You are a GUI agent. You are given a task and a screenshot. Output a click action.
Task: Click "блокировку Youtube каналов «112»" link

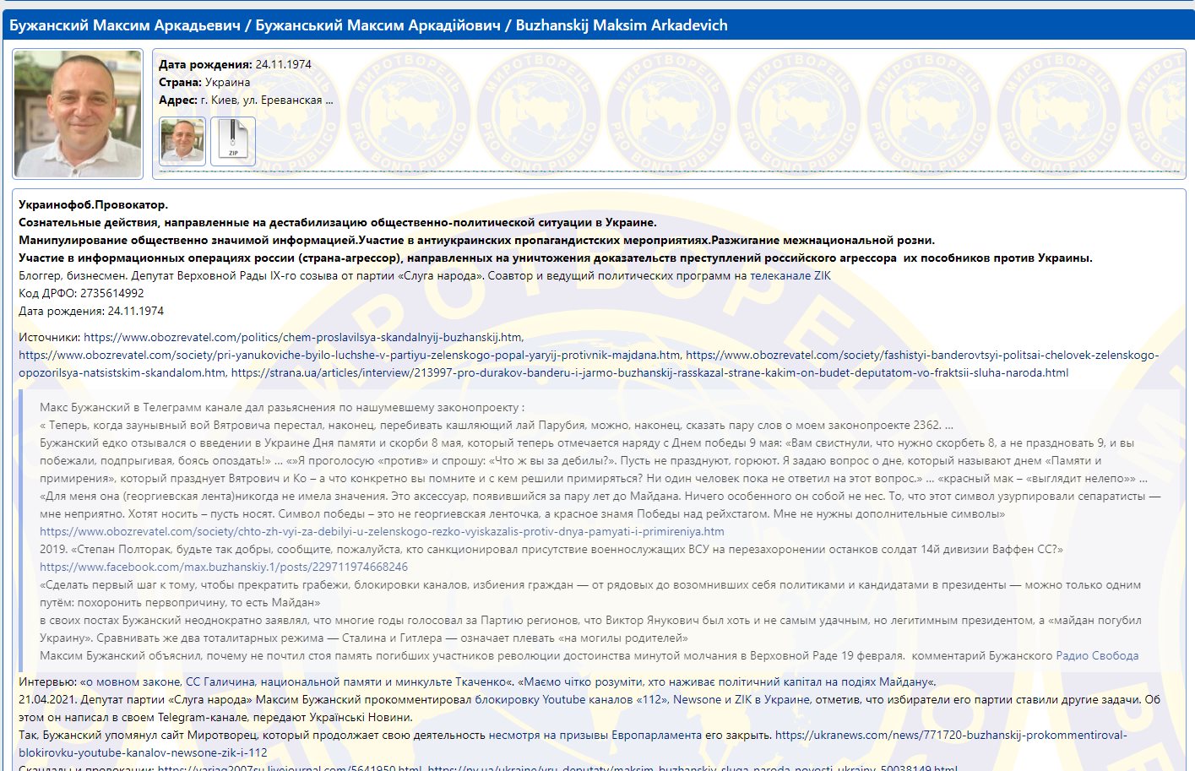(572, 699)
